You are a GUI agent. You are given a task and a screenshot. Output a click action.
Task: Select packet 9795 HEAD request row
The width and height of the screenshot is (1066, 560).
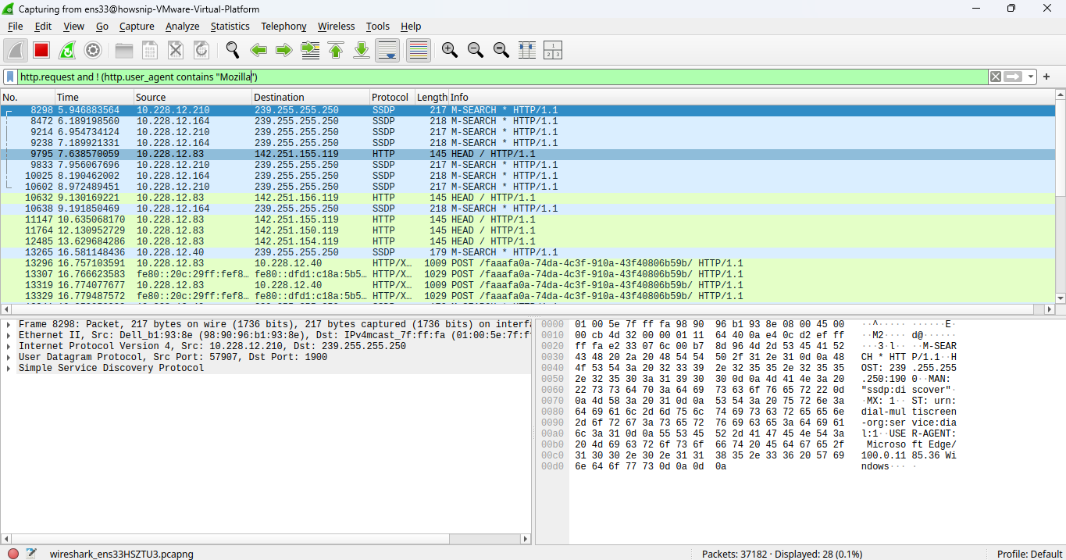pyautogui.click(x=527, y=154)
